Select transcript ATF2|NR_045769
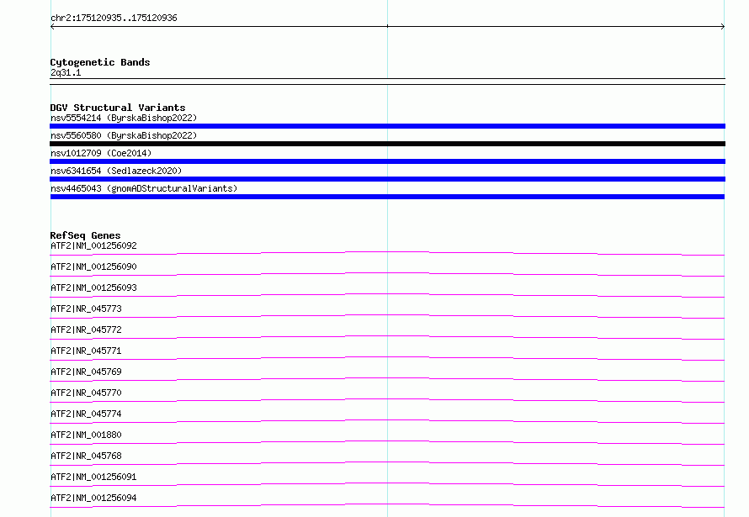Image resolution: width=749 pixels, height=517 pixels. tap(86, 372)
